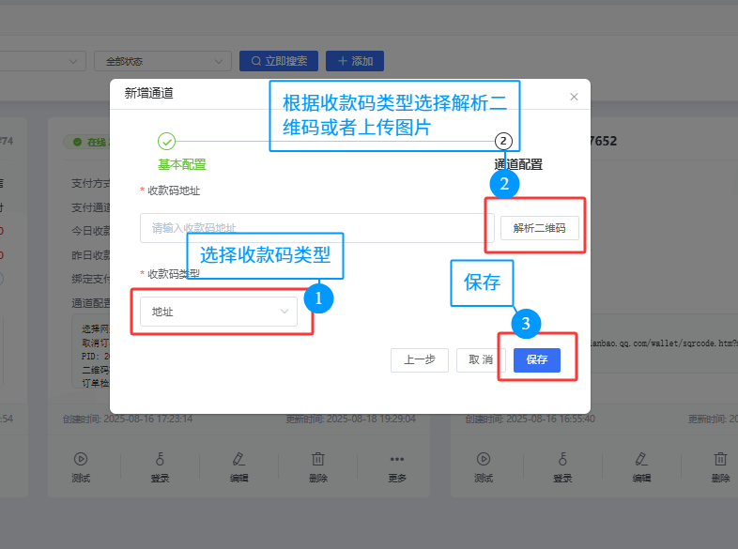Click the 登录 key icon in the 在线 card

(x=160, y=459)
